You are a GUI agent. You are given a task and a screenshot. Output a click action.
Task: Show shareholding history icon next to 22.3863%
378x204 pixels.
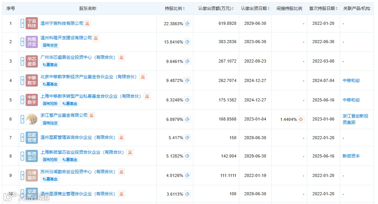pyautogui.click(x=187, y=24)
